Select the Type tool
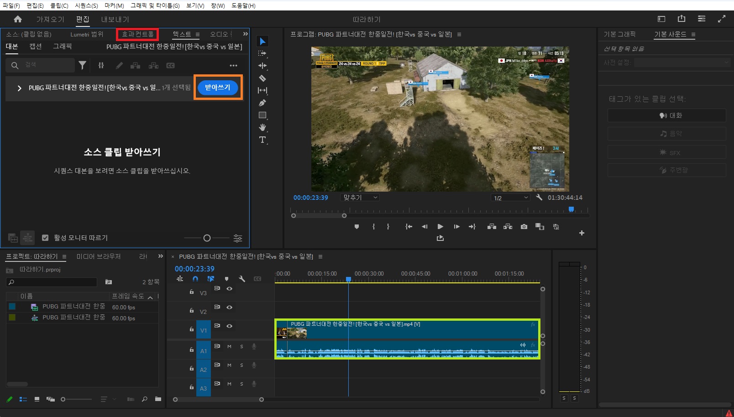This screenshot has width=734, height=417. click(x=262, y=140)
